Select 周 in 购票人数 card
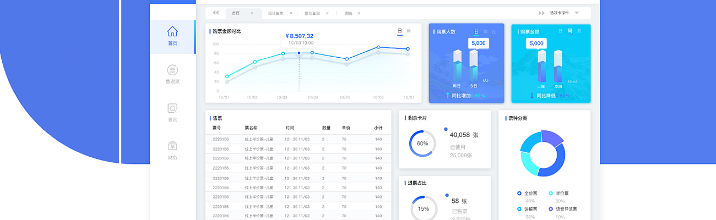The image size is (716, 220). (x=486, y=32)
